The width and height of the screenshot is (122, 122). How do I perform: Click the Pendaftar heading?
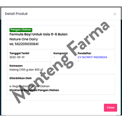84,53
